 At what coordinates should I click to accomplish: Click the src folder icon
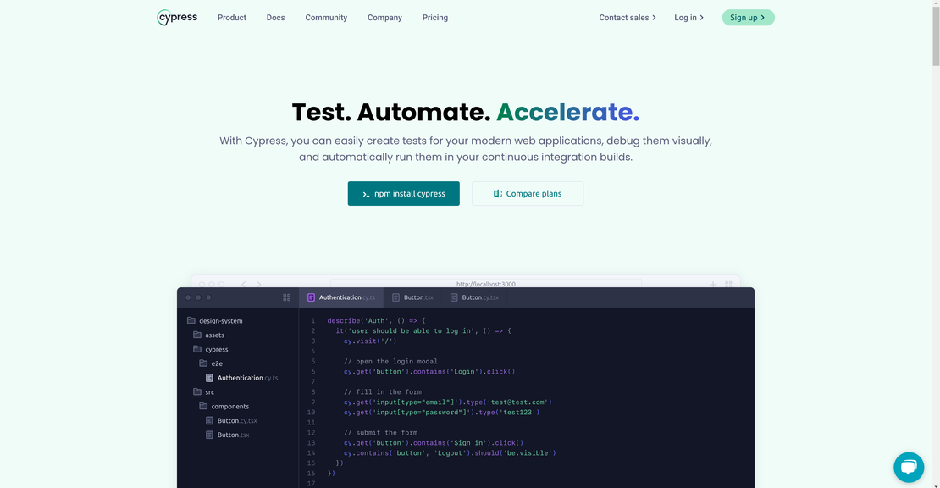197,391
